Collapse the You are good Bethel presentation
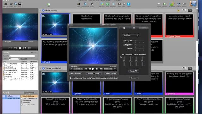 pos(41,68)
